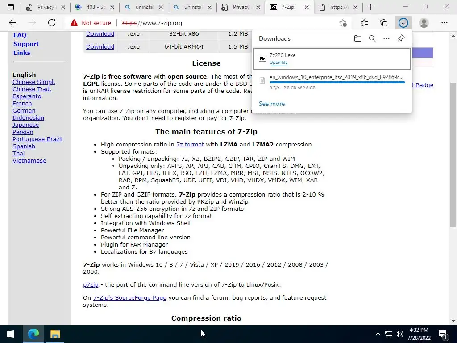
Task: Switch to the 403 tab
Action: 95,7
